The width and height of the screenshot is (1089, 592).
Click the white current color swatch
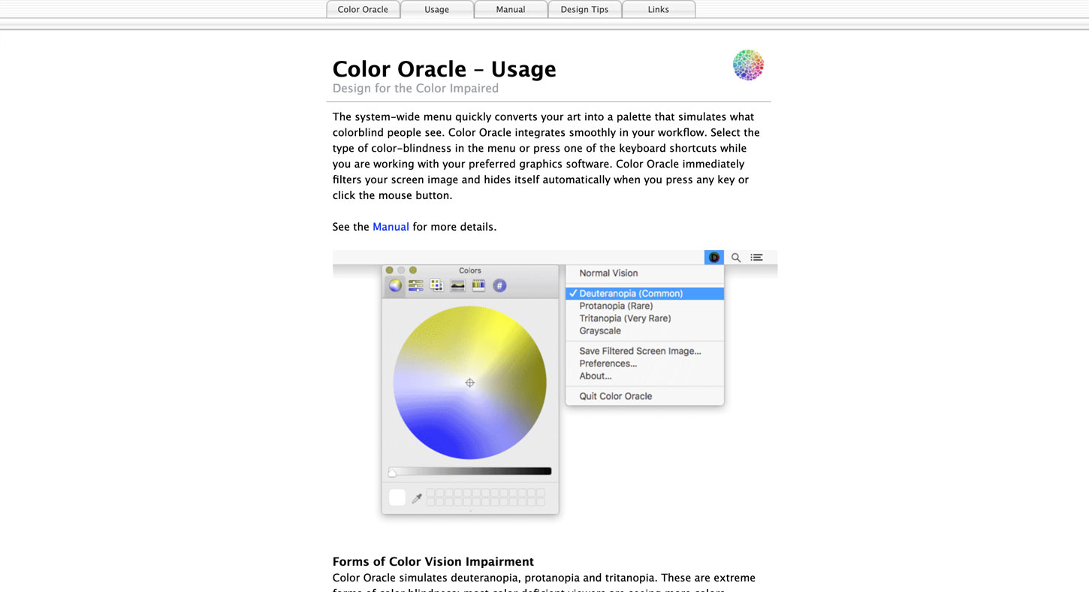(397, 497)
